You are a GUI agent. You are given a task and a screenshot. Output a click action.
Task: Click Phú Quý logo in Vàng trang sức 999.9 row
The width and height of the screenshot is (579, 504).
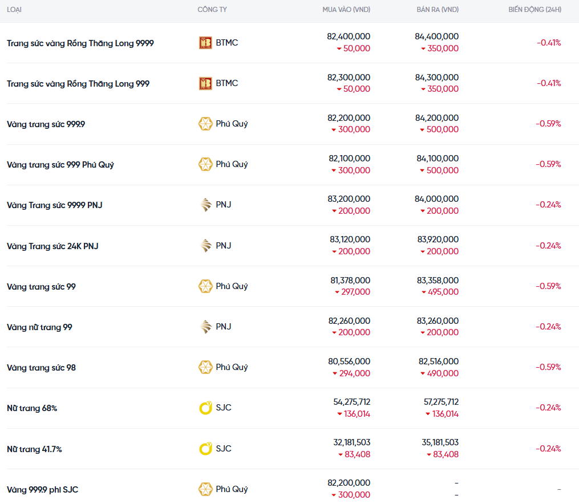click(x=205, y=124)
